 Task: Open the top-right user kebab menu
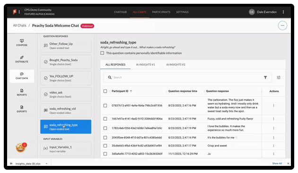tap(283, 12)
